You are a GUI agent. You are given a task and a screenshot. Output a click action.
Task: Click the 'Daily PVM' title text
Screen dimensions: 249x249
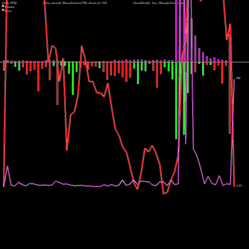coord(9,3)
